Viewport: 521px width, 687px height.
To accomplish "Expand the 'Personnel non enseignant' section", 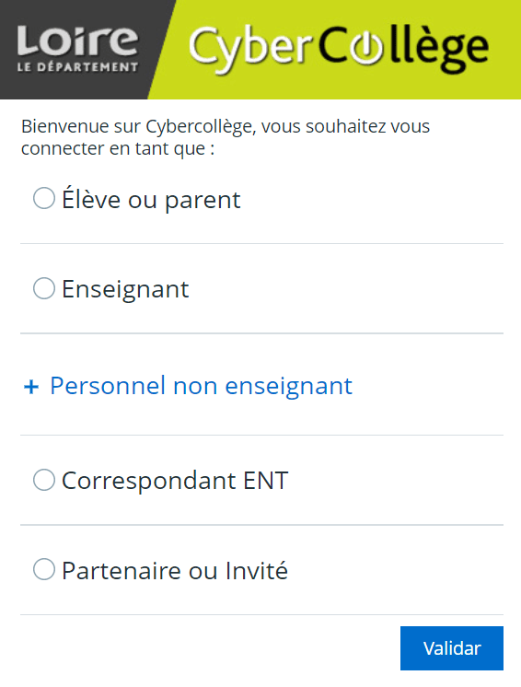I will [188, 386].
